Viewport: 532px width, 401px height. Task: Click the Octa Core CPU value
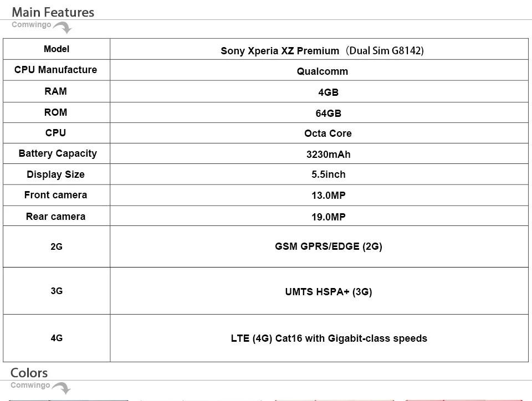(328, 133)
